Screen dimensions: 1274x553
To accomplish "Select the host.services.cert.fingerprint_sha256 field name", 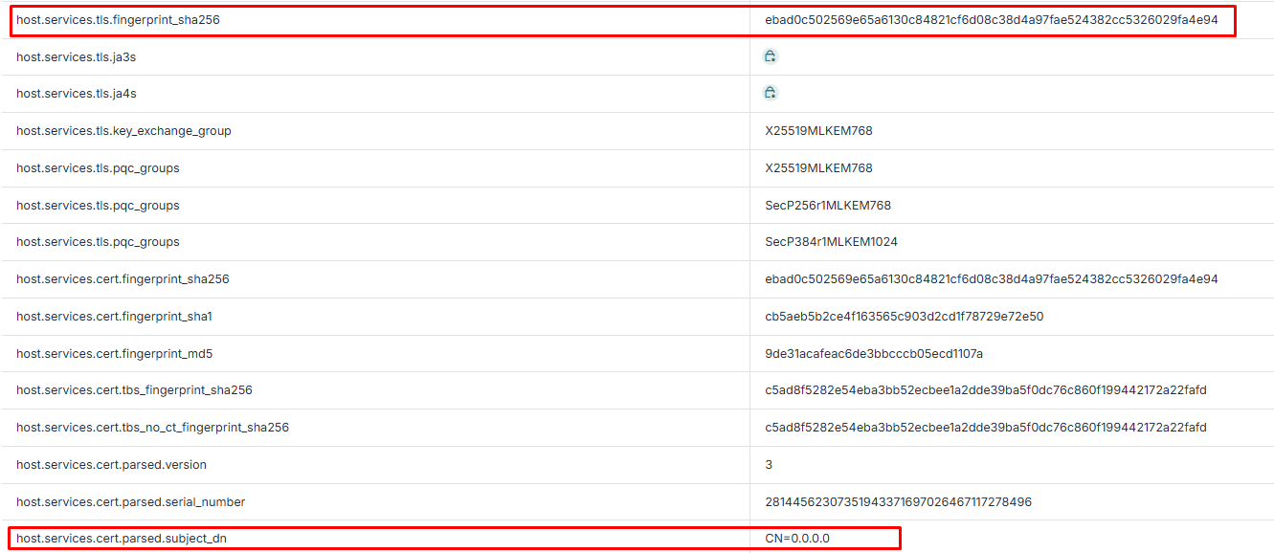I will pyautogui.click(x=123, y=279).
